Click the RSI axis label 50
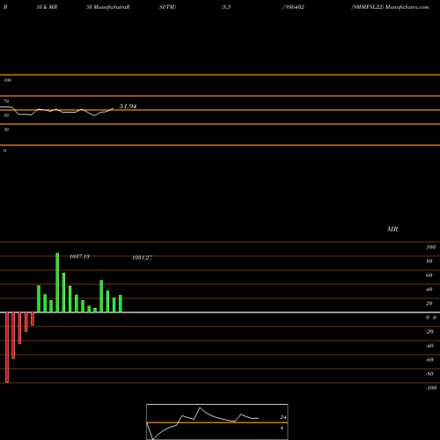This screenshot has width=440, height=440. pyautogui.click(x=6, y=115)
